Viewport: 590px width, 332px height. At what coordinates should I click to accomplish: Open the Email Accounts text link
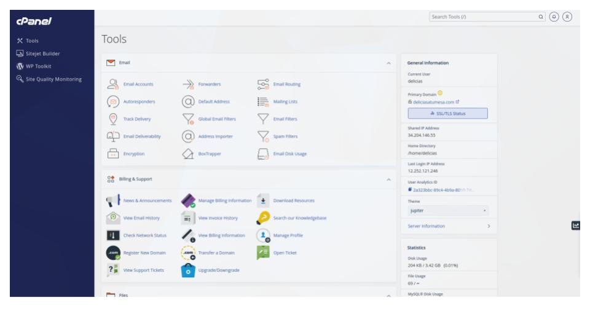point(138,84)
